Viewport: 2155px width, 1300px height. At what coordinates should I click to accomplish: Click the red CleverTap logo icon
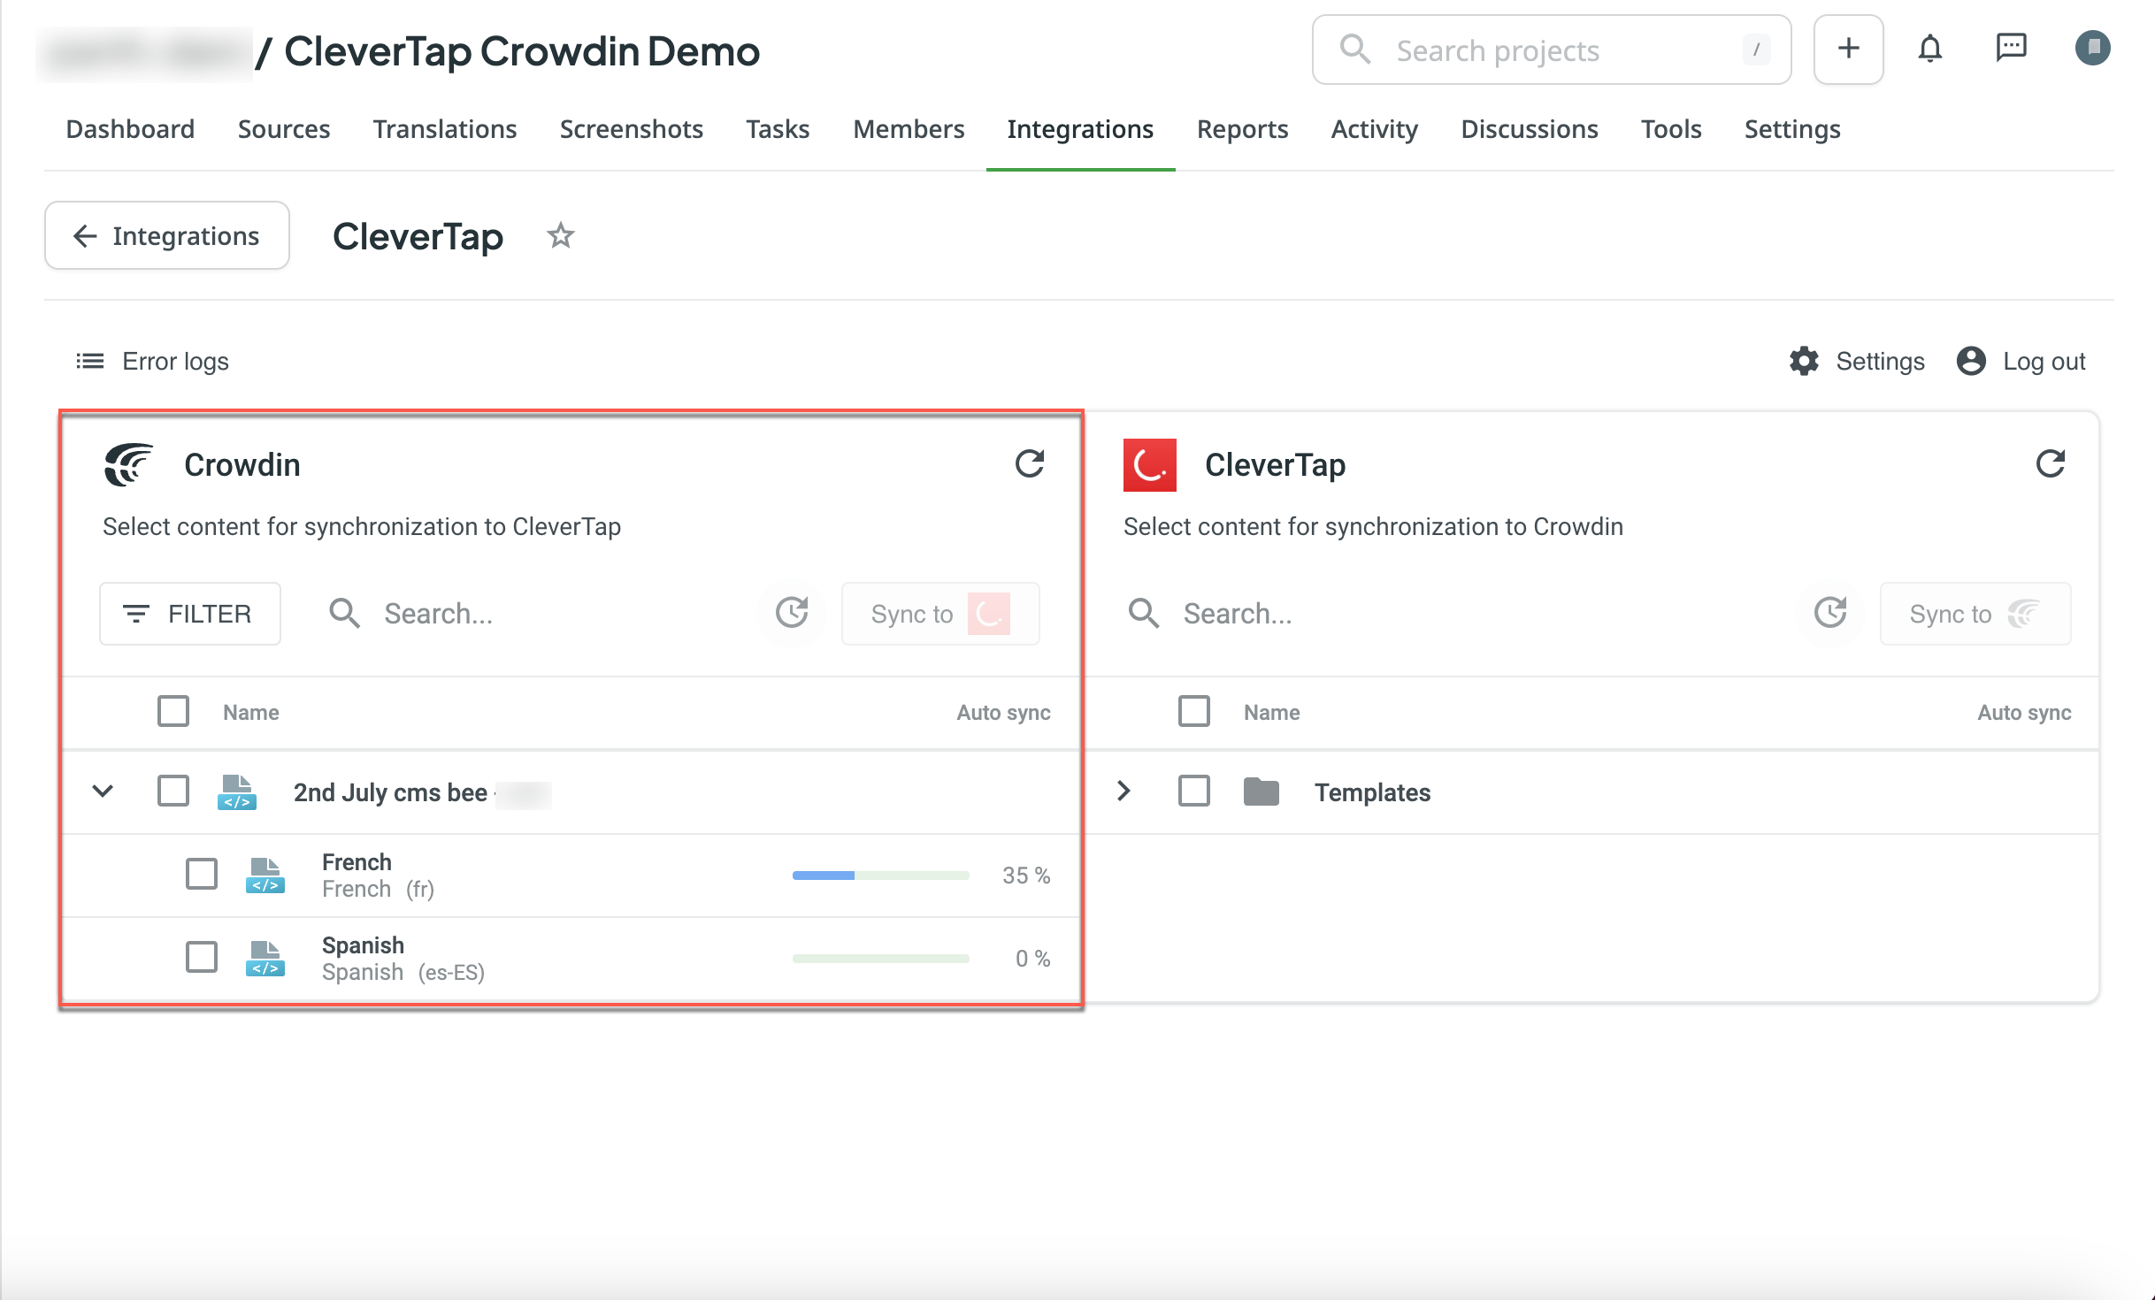coord(1150,464)
